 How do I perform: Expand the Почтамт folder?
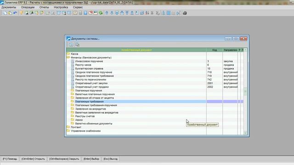pos(68,127)
